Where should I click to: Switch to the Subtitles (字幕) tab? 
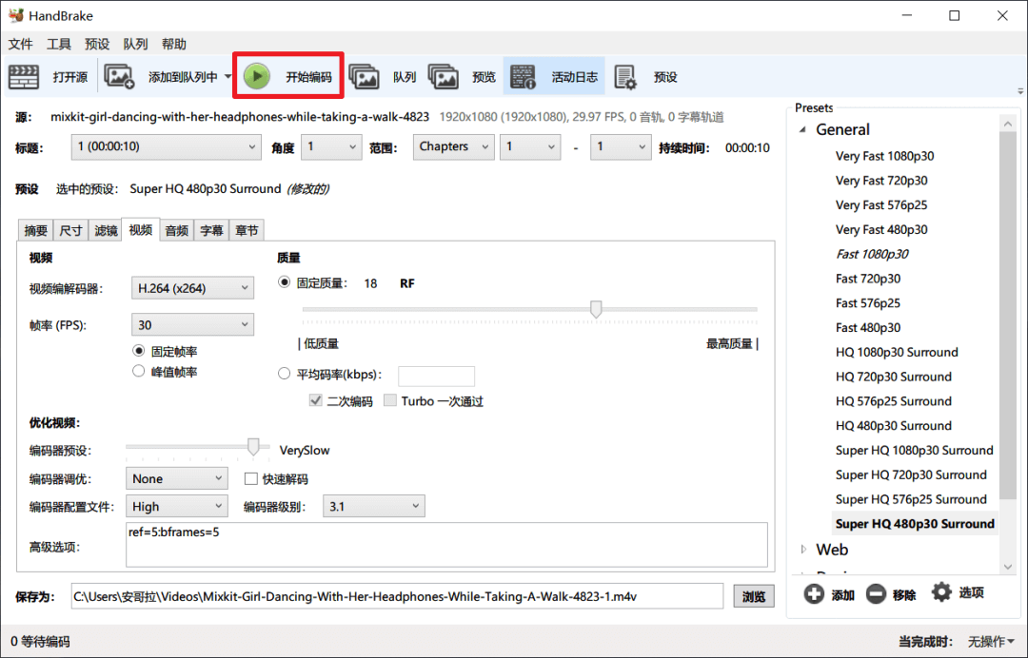click(211, 230)
